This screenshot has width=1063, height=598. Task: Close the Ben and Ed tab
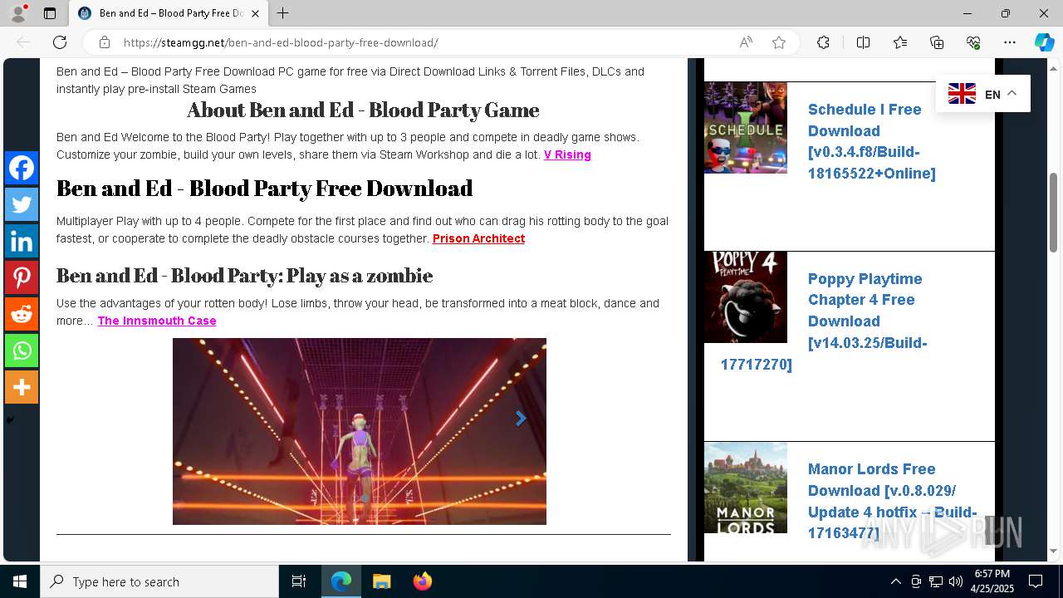pyautogui.click(x=255, y=13)
